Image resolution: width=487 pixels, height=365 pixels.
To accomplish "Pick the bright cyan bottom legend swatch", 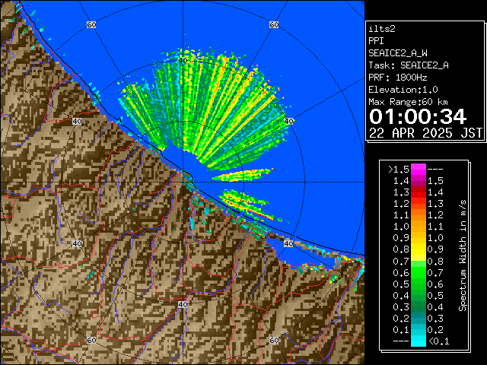I will tap(419, 341).
